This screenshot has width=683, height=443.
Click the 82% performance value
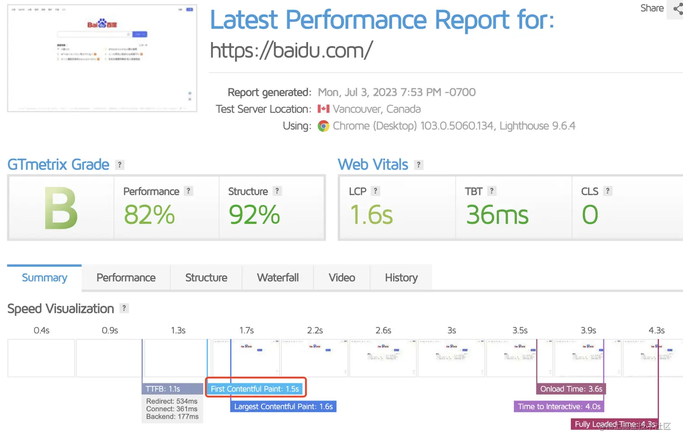pyautogui.click(x=149, y=214)
